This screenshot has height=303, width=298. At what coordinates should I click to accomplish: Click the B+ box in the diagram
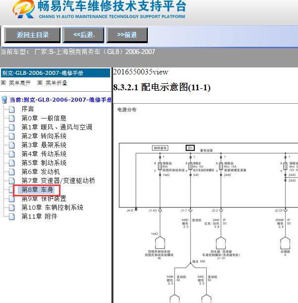(190, 148)
